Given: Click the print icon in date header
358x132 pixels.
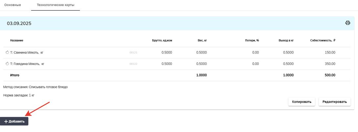Looking at the screenshot, I should point(347,23).
